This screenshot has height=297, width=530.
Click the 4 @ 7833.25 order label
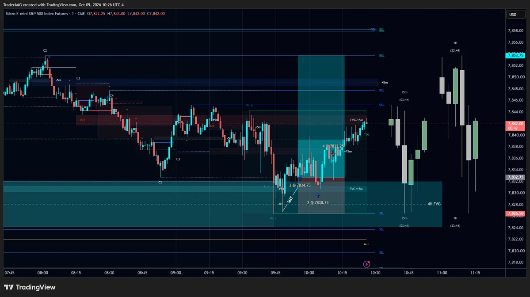[x=333, y=146]
